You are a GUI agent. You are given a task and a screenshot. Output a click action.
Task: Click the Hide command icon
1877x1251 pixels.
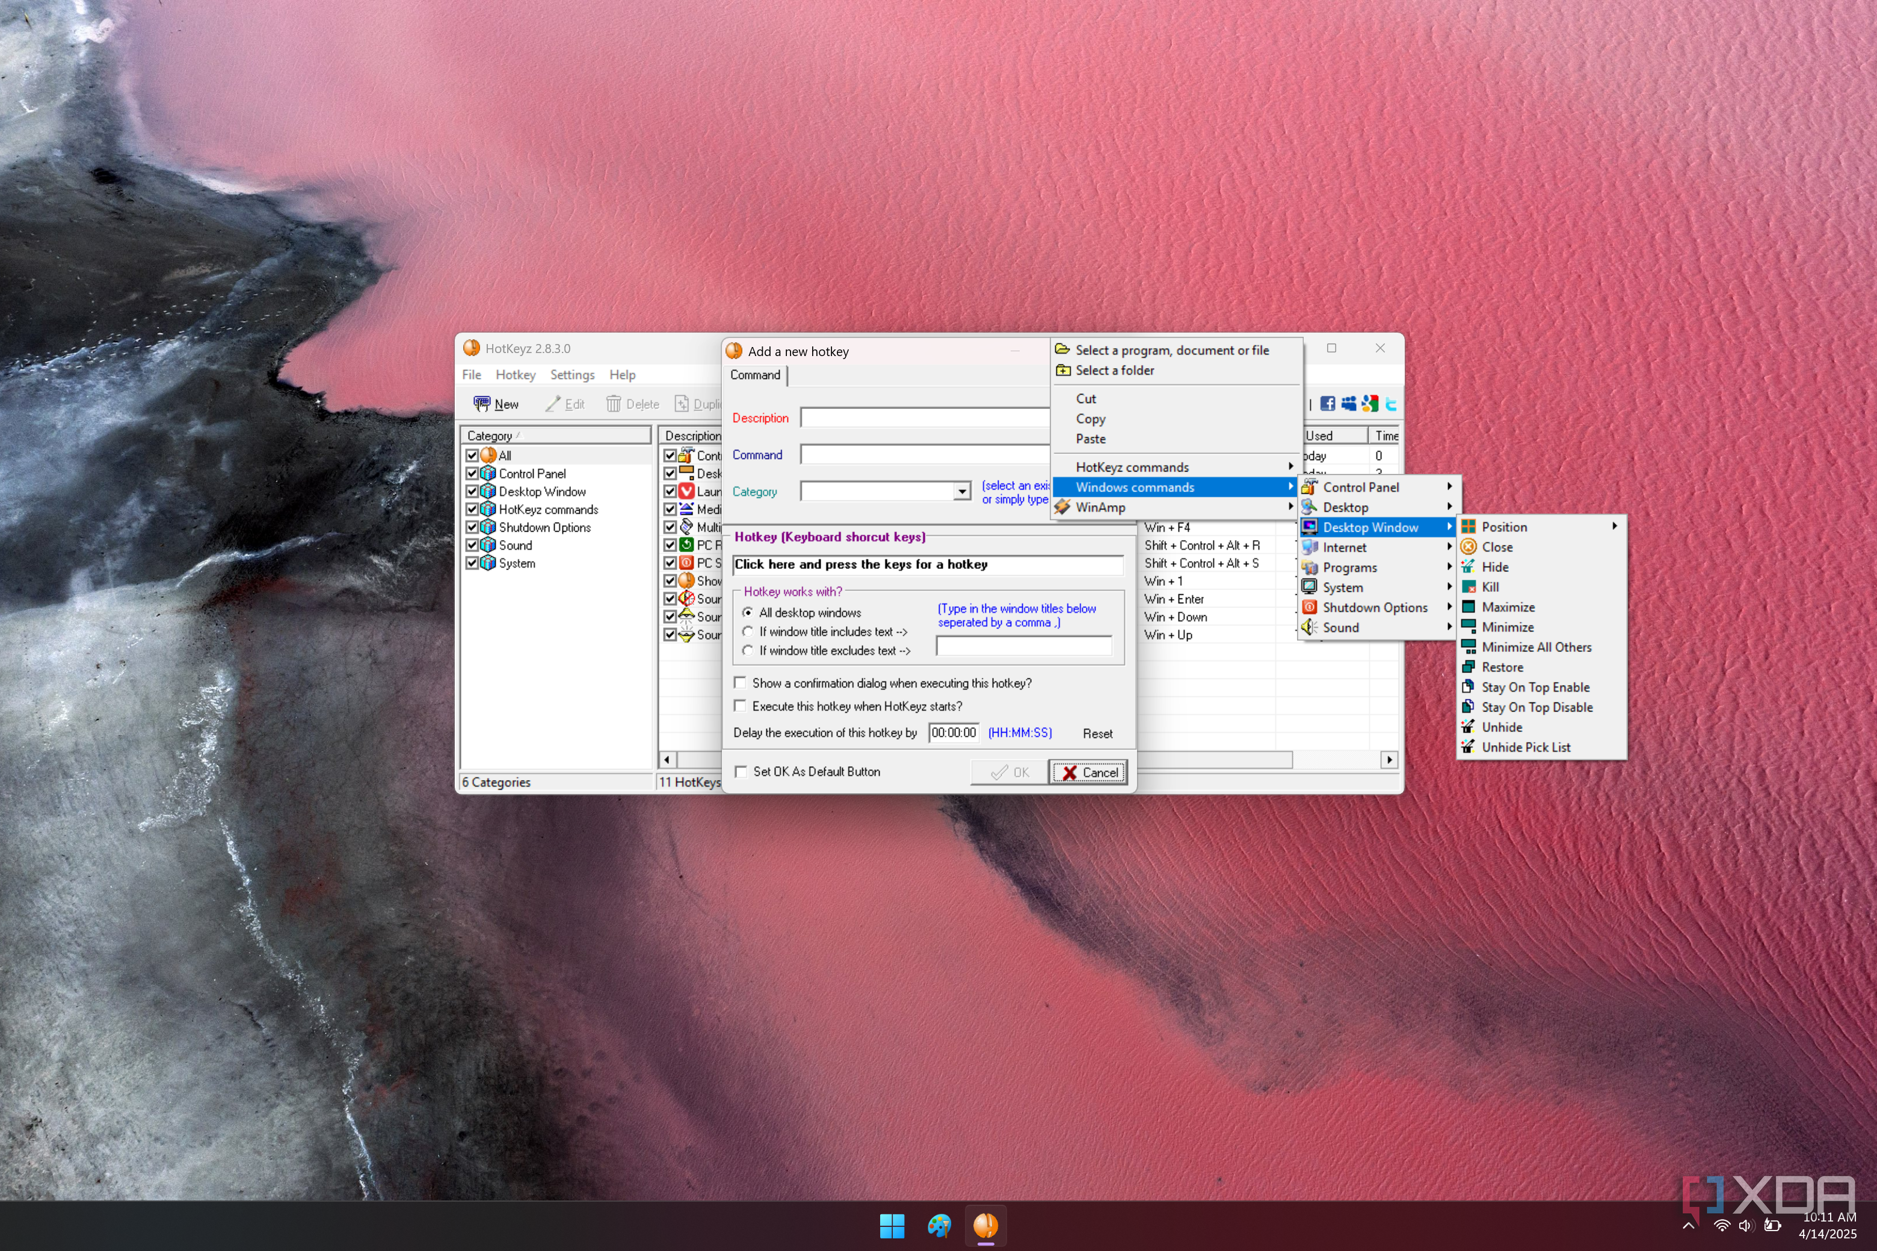(x=1467, y=567)
